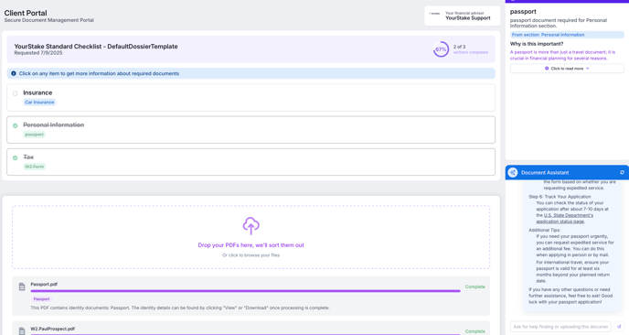Viewport: 629px width, 335px height.
Task: Click the YourStake Standard Checklist title
Action: click(x=96, y=46)
